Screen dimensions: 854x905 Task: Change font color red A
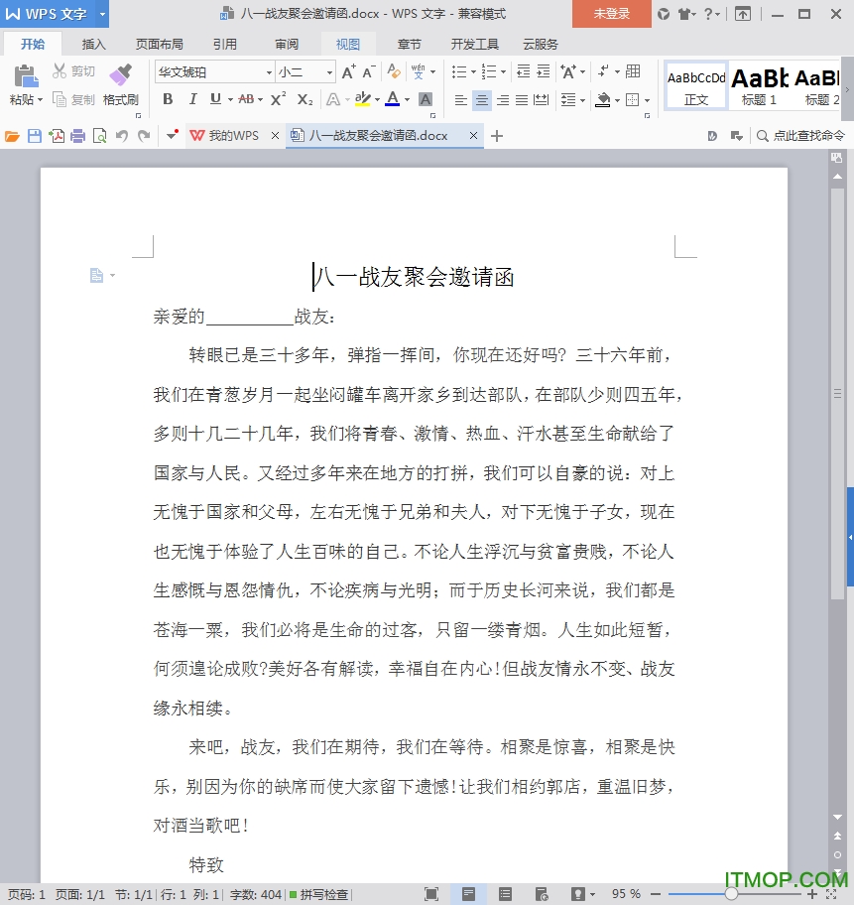[x=393, y=99]
